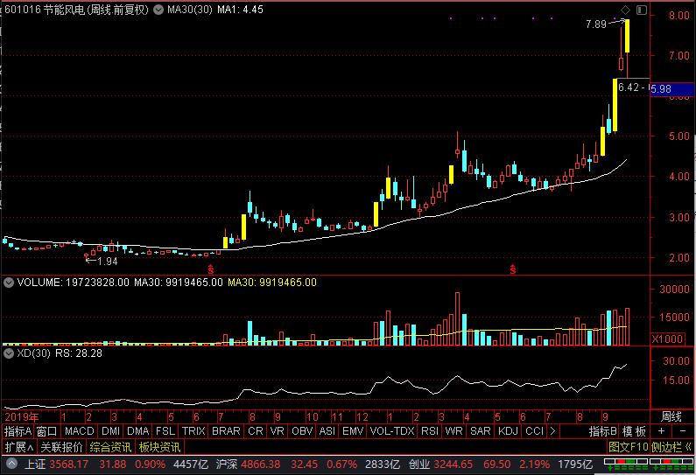Click the diamond icon above the chart
Viewport: 696px width, 475px height.
click(625, 10)
